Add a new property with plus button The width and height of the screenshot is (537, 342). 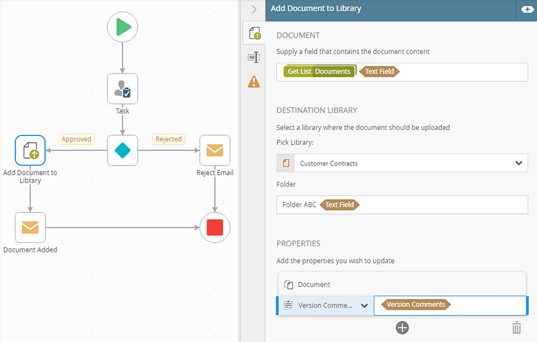click(402, 328)
